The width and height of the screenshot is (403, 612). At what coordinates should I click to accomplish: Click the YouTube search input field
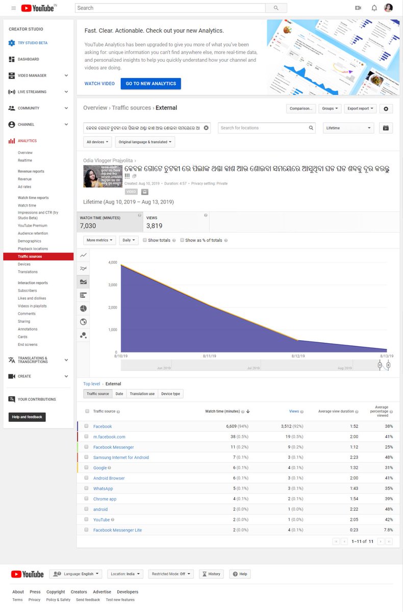point(170,8)
